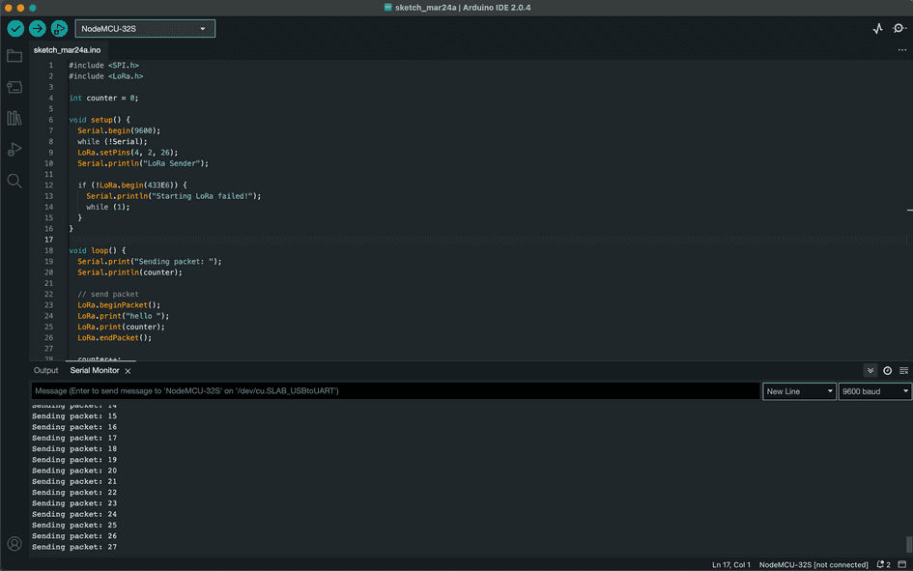Upload the sketch with the arrow button
The width and height of the screenshot is (913, 571).
coord(38,28)
